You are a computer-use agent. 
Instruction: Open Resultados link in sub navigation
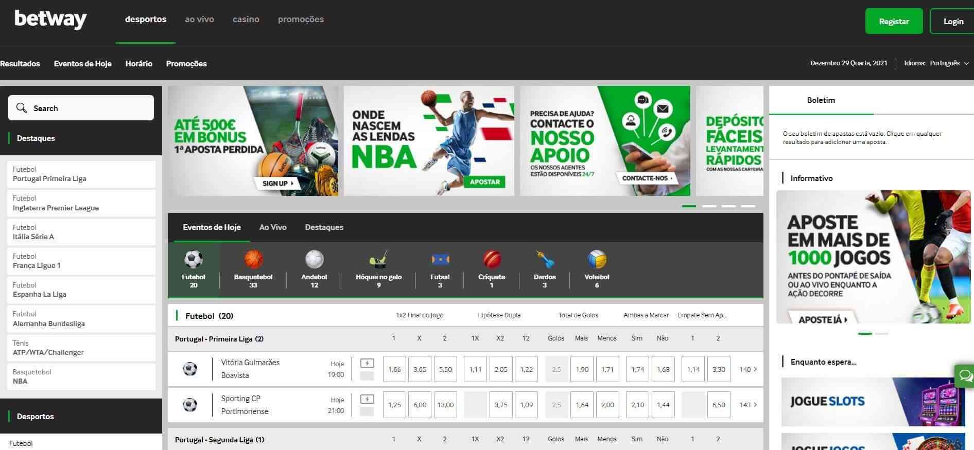(20, 63)
